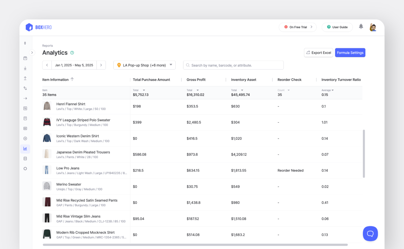Open the chat support bubble
This screenshot has width=404, height=249.
[x=370, y=234]
